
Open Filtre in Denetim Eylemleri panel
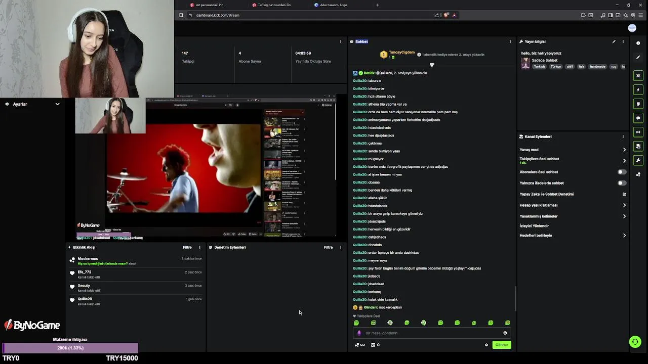pyautogui.click(x=328, y=247)
